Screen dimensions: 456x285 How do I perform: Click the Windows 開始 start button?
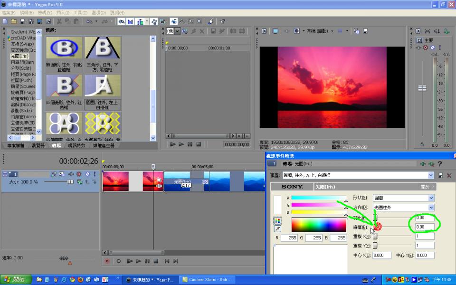tap(15, 279)
